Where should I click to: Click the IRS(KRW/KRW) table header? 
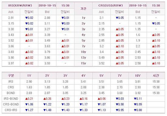(x=20, y=5)
